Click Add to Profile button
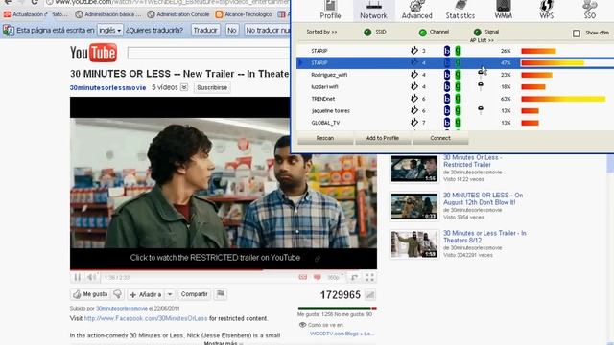The image size is (614, 345). [x=382, y=138]
